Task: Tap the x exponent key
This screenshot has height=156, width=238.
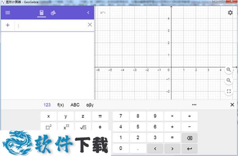Action: (66, 126)
